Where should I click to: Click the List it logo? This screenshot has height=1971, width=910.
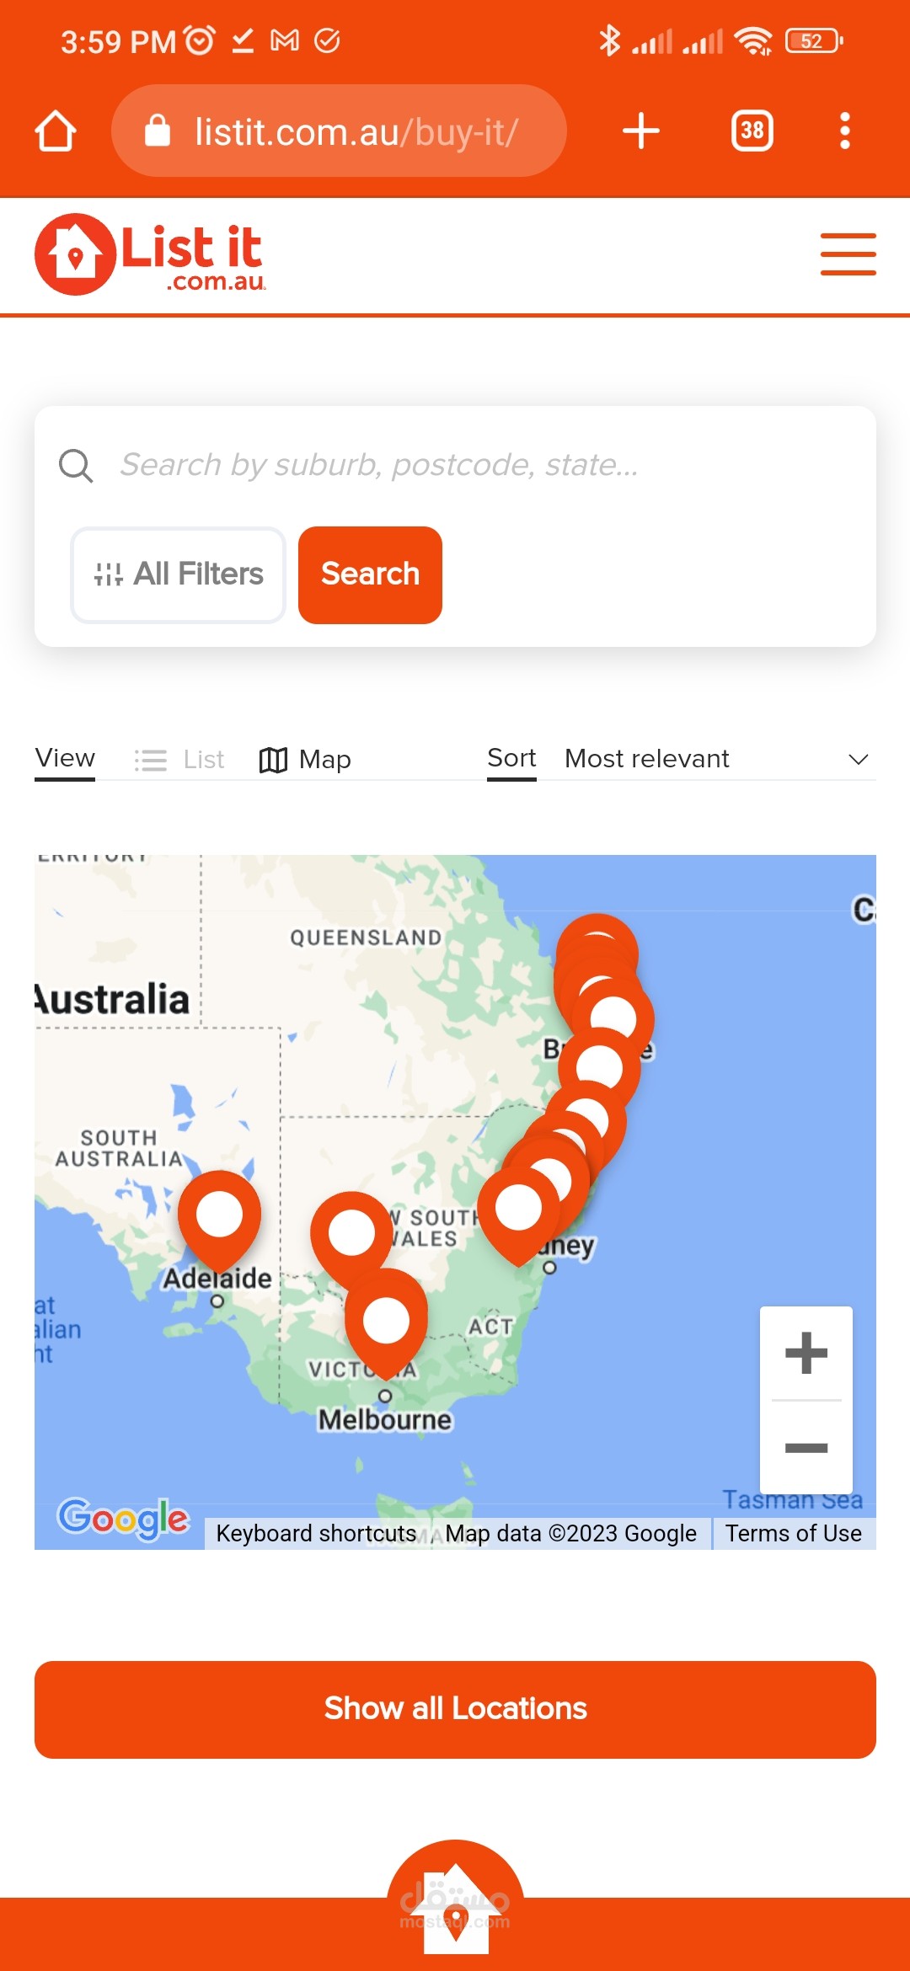click(x=151, y=254)
